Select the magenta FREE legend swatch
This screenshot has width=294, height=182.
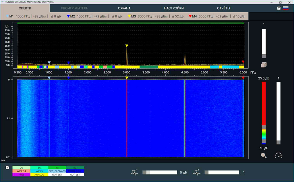21,175
